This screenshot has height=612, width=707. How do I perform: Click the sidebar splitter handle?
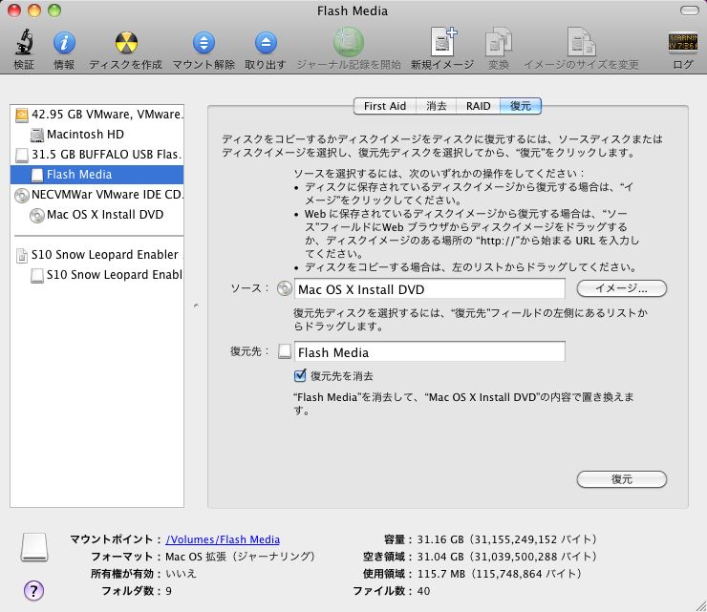pyautogui.click(x=196, y=306)
